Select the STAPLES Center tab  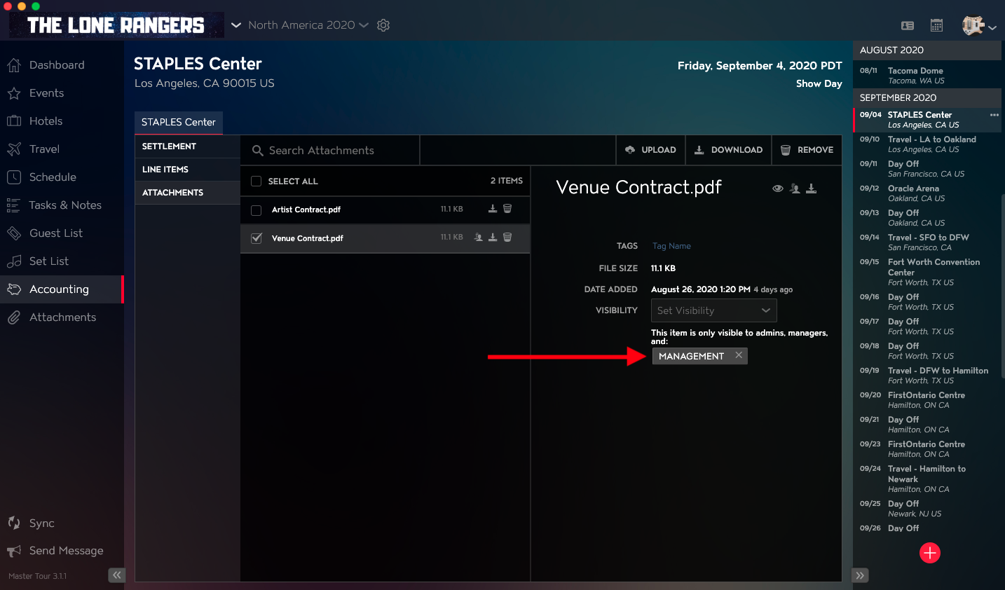point(179,122)
